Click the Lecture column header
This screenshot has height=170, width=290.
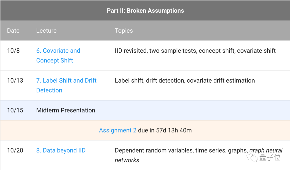[x=46, y=31]
